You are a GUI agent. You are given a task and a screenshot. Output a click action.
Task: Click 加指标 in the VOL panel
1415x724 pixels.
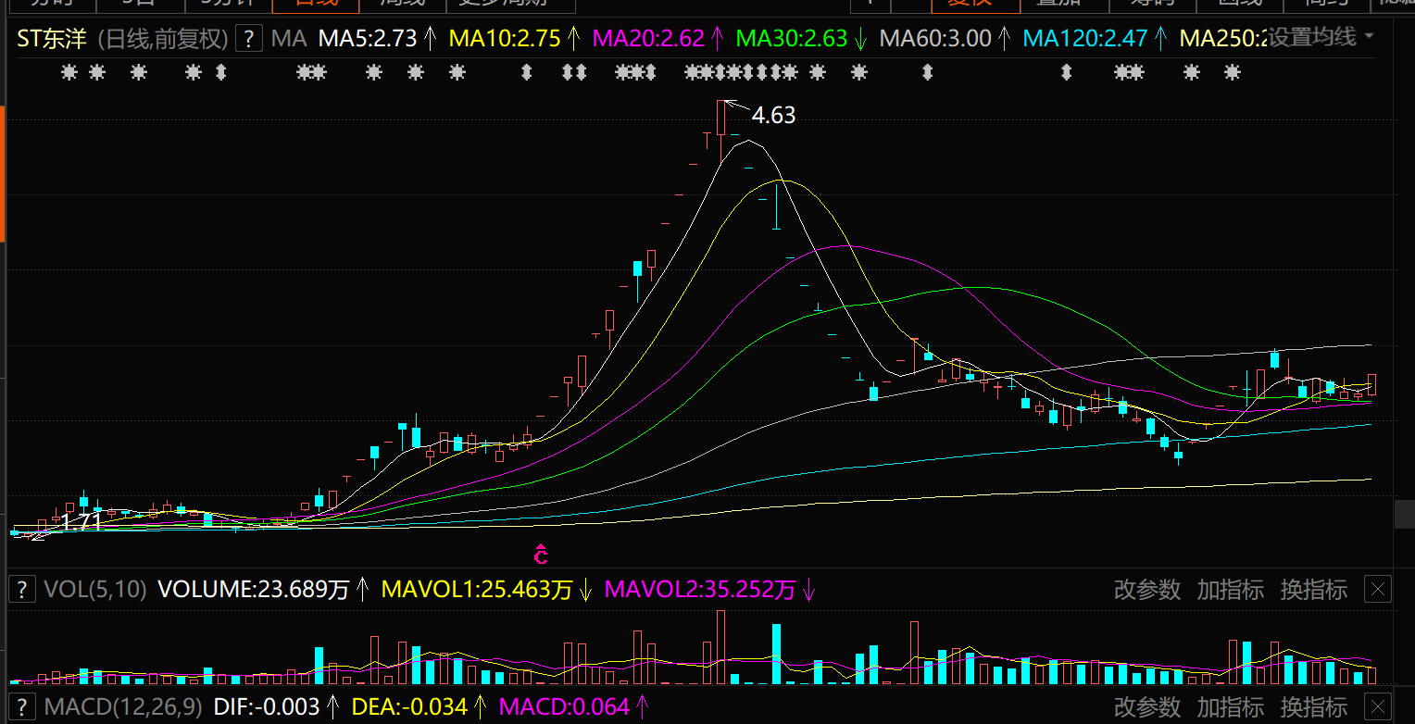tap(1230, 590)
